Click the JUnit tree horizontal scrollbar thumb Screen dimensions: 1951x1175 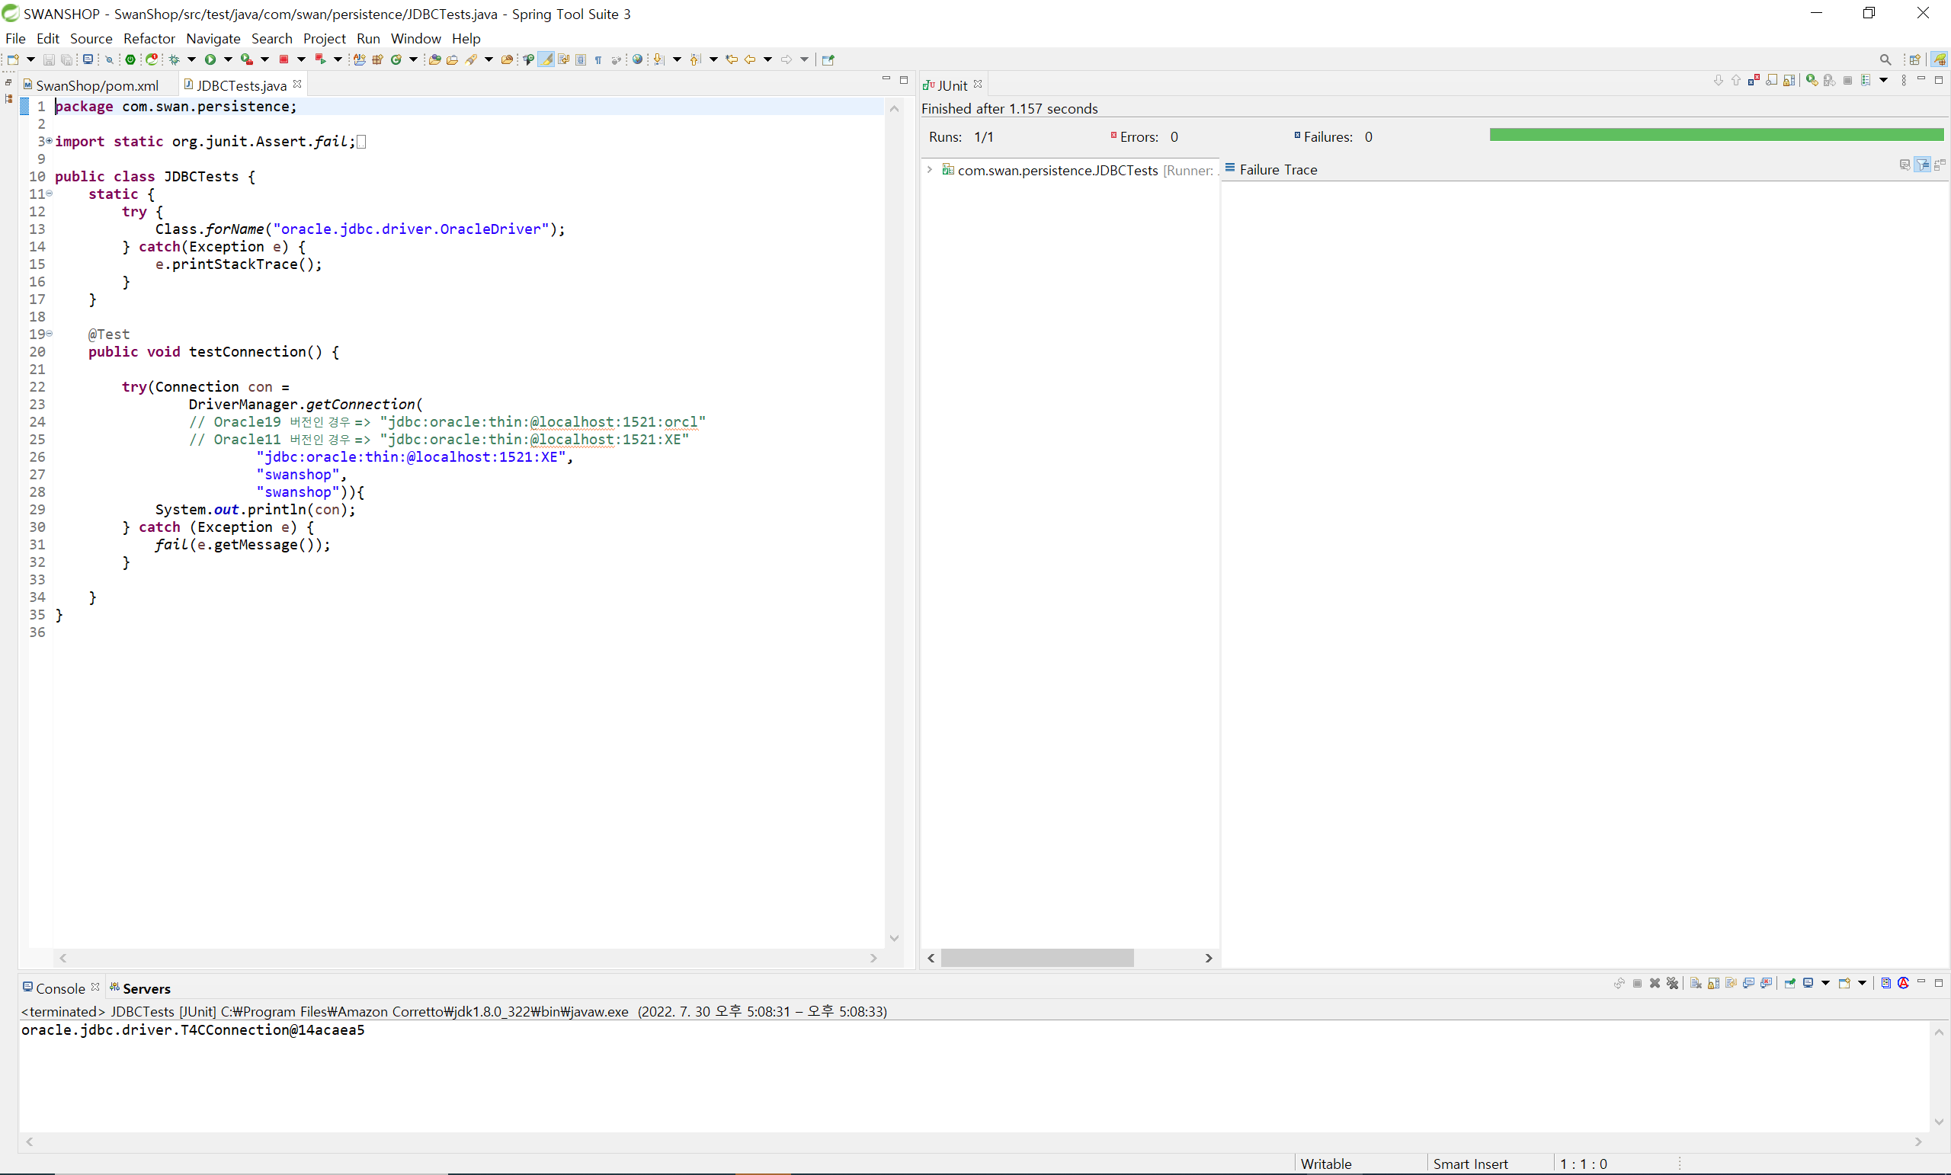coord(1036,958)
